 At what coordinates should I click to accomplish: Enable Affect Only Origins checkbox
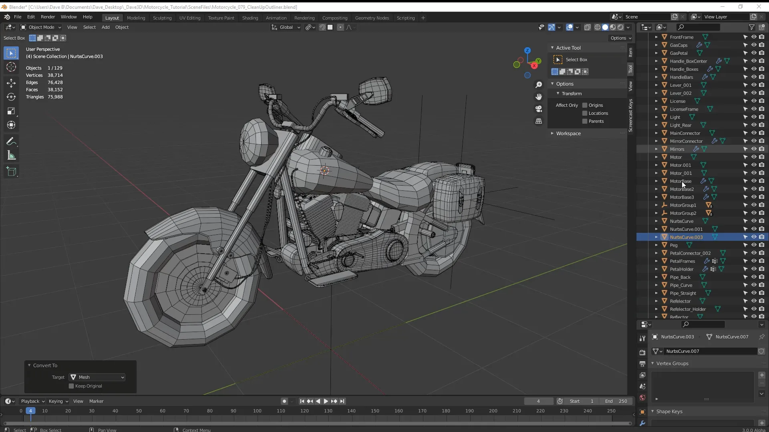[585, 105]
